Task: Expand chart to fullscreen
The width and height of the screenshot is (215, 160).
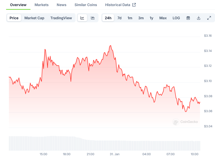Action: (209, 18)
